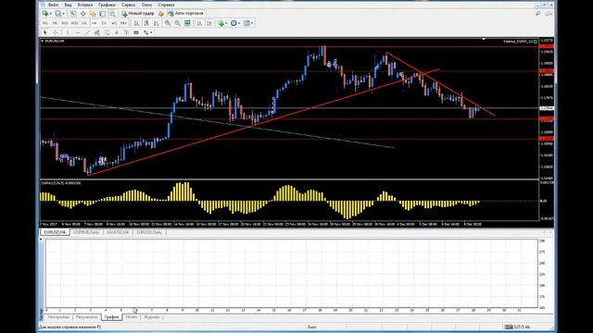
Task: Click the search magnifier at top right
Action: (538, 14)
